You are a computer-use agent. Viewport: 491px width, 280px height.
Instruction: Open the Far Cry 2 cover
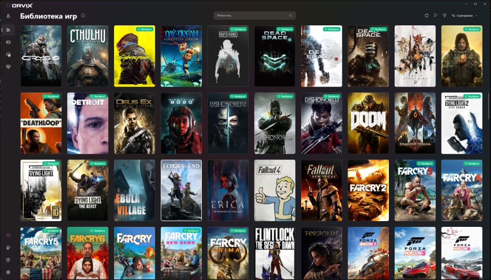point(368,190)
